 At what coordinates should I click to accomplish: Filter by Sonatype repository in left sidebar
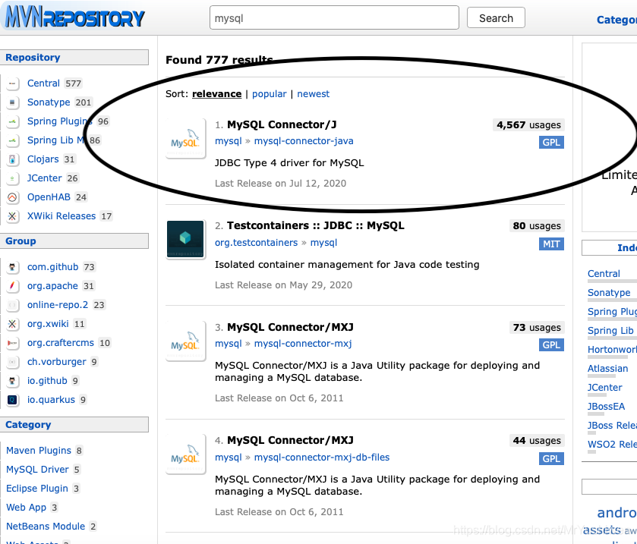(x=49, y=102)
